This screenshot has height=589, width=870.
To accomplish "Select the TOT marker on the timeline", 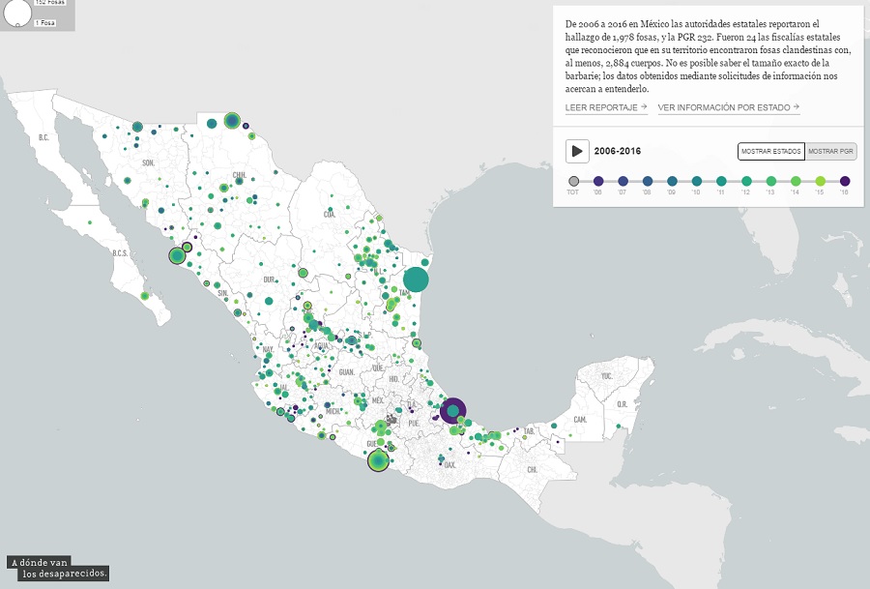I will pyautogui.click(x=574, y=181).
